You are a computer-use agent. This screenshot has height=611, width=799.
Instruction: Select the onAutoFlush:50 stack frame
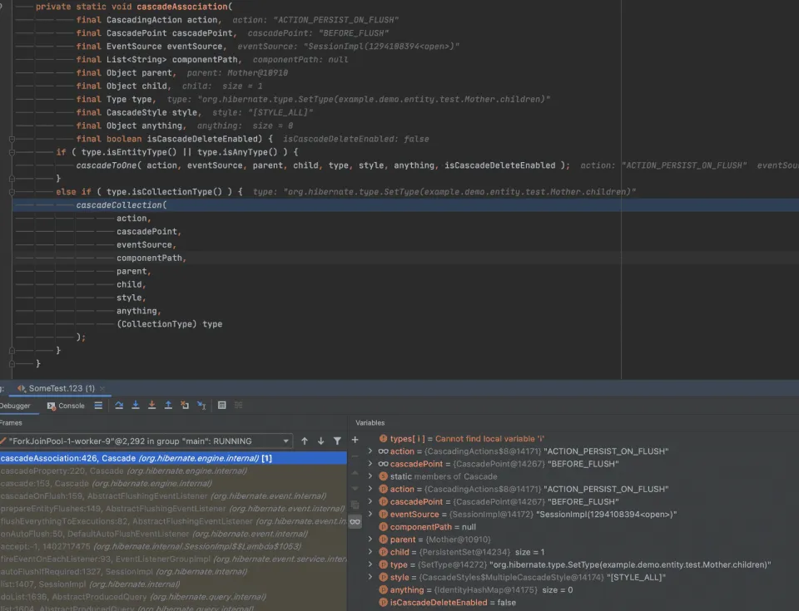(x=173, y=534)
